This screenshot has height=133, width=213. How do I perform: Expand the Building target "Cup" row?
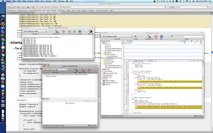44,74
